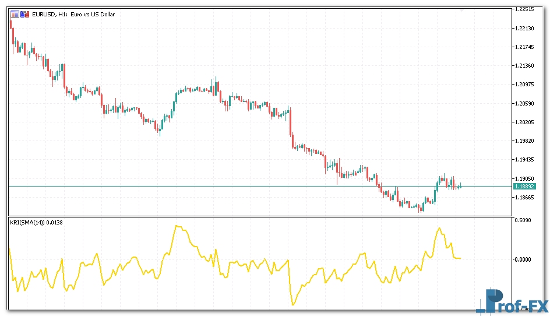
Task: Select the current price tag 1.18892
Action: (524, 187)
